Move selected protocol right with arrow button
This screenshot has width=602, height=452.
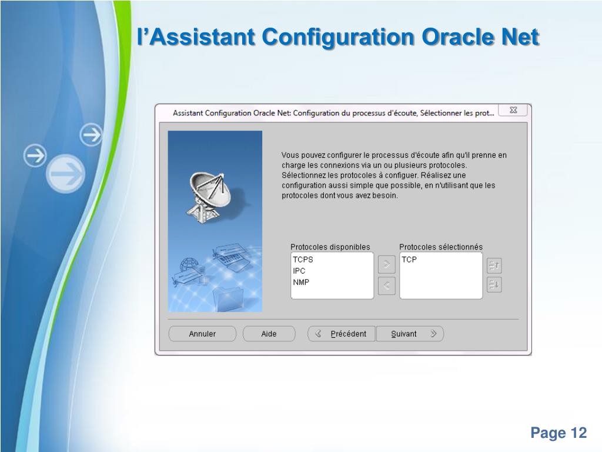(x=387, y=264)
